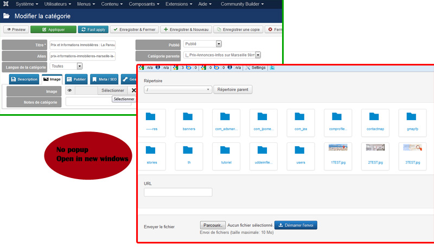Switch to the Meta / SEO tab

point(104,79)
